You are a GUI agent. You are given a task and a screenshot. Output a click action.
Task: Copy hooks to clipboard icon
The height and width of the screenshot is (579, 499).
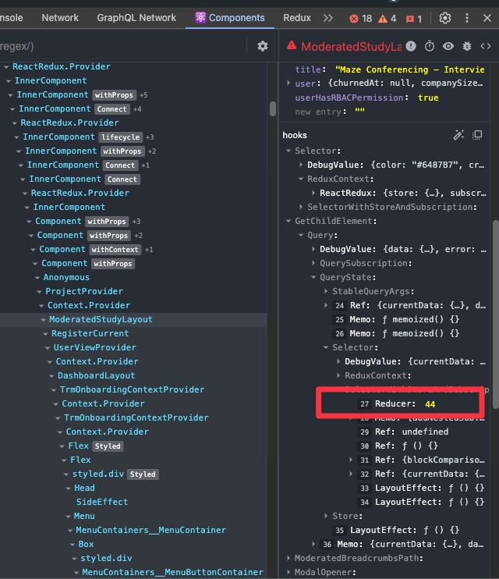tap(477, 135)
